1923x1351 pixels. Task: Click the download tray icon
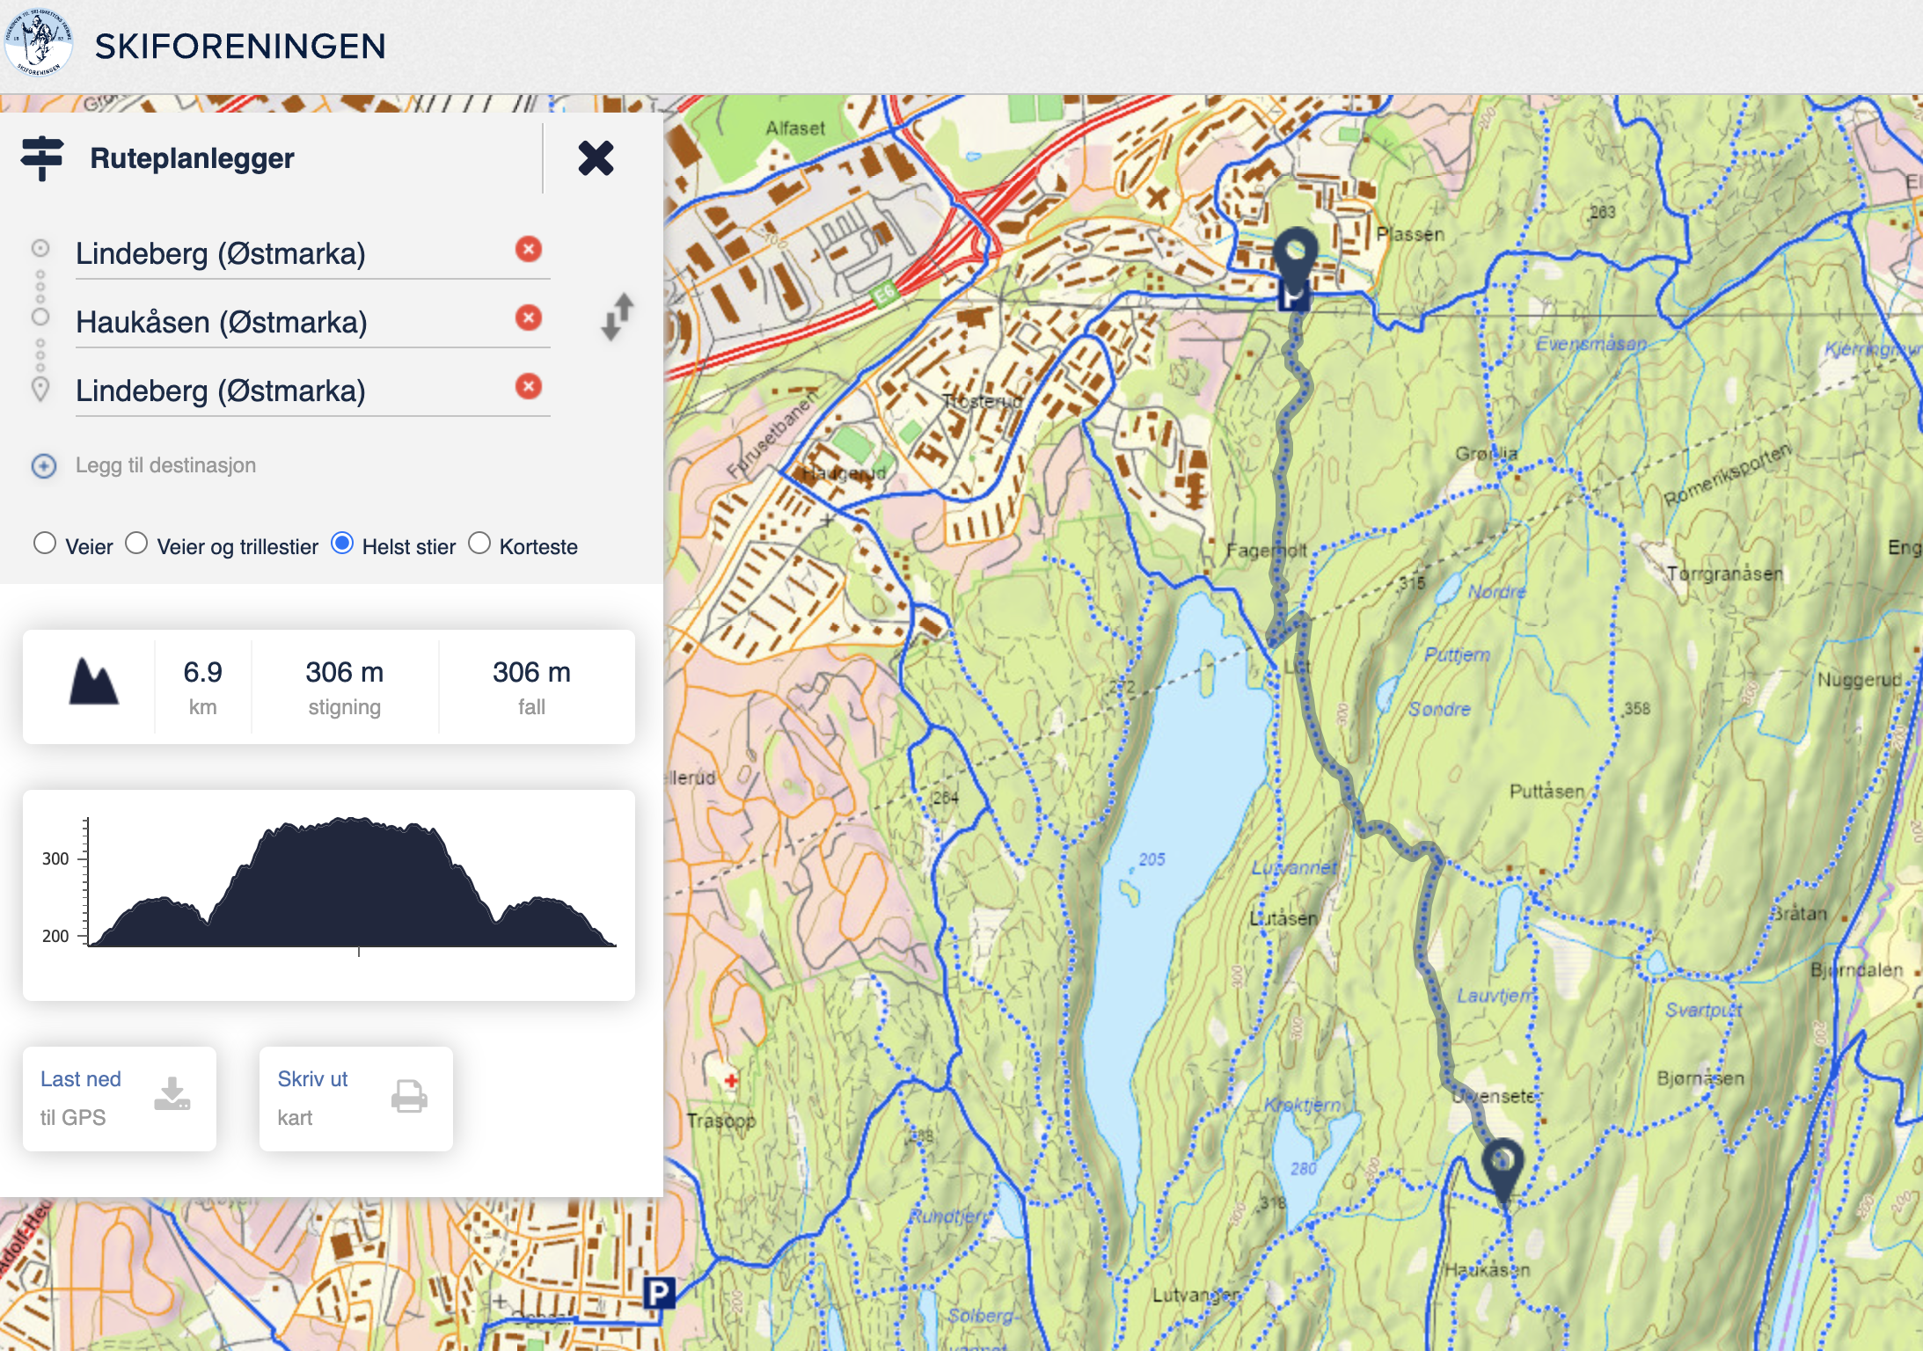pos(172,1094)
